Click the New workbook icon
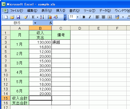The image size is (130, 109). [6, 17]
